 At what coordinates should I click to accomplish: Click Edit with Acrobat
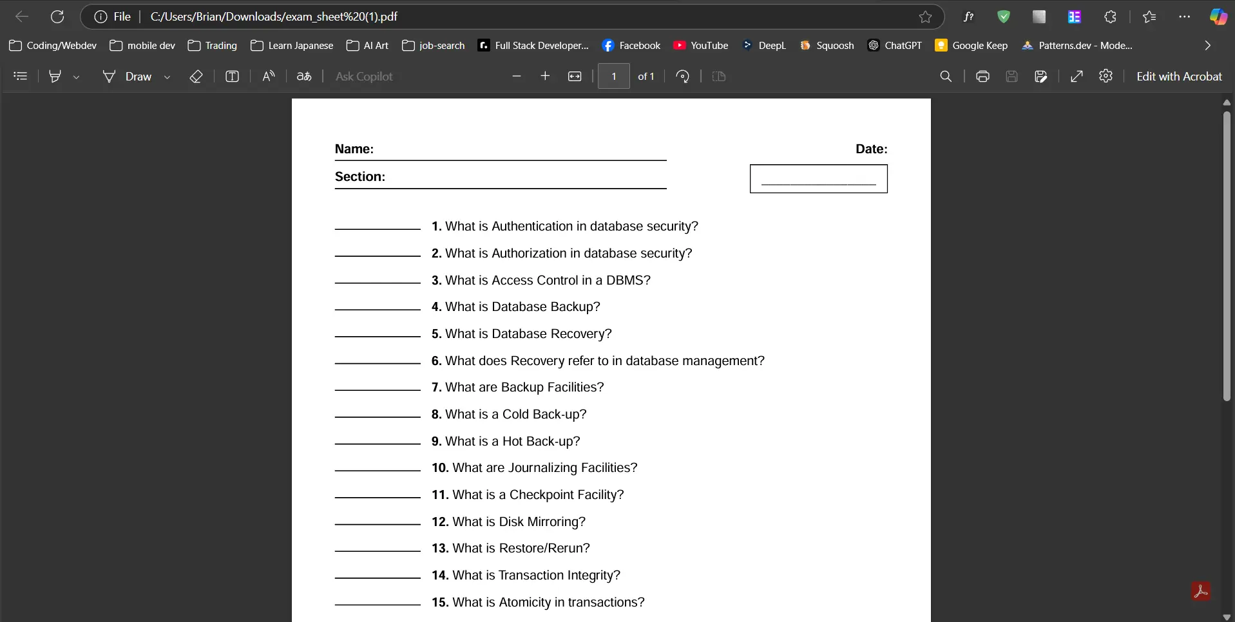(1180, 77)
